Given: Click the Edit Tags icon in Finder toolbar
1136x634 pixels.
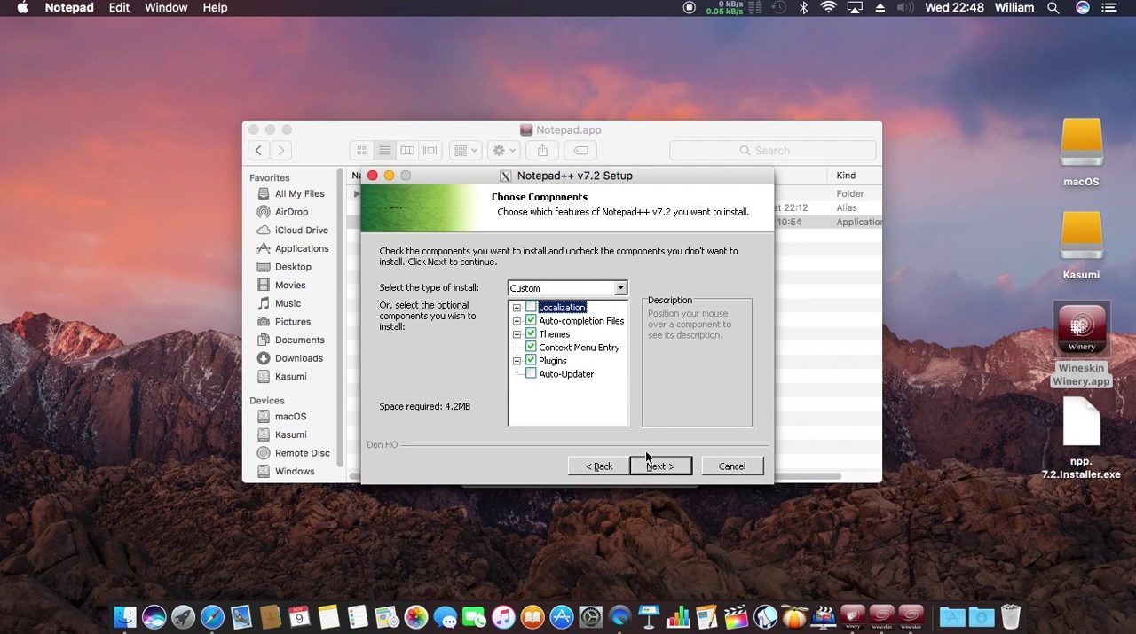Looking at the screenshot, I should tap(580, 151).
